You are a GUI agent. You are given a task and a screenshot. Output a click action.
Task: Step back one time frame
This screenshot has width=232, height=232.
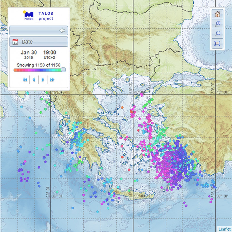pyautogui.click(x=34, y=80)
